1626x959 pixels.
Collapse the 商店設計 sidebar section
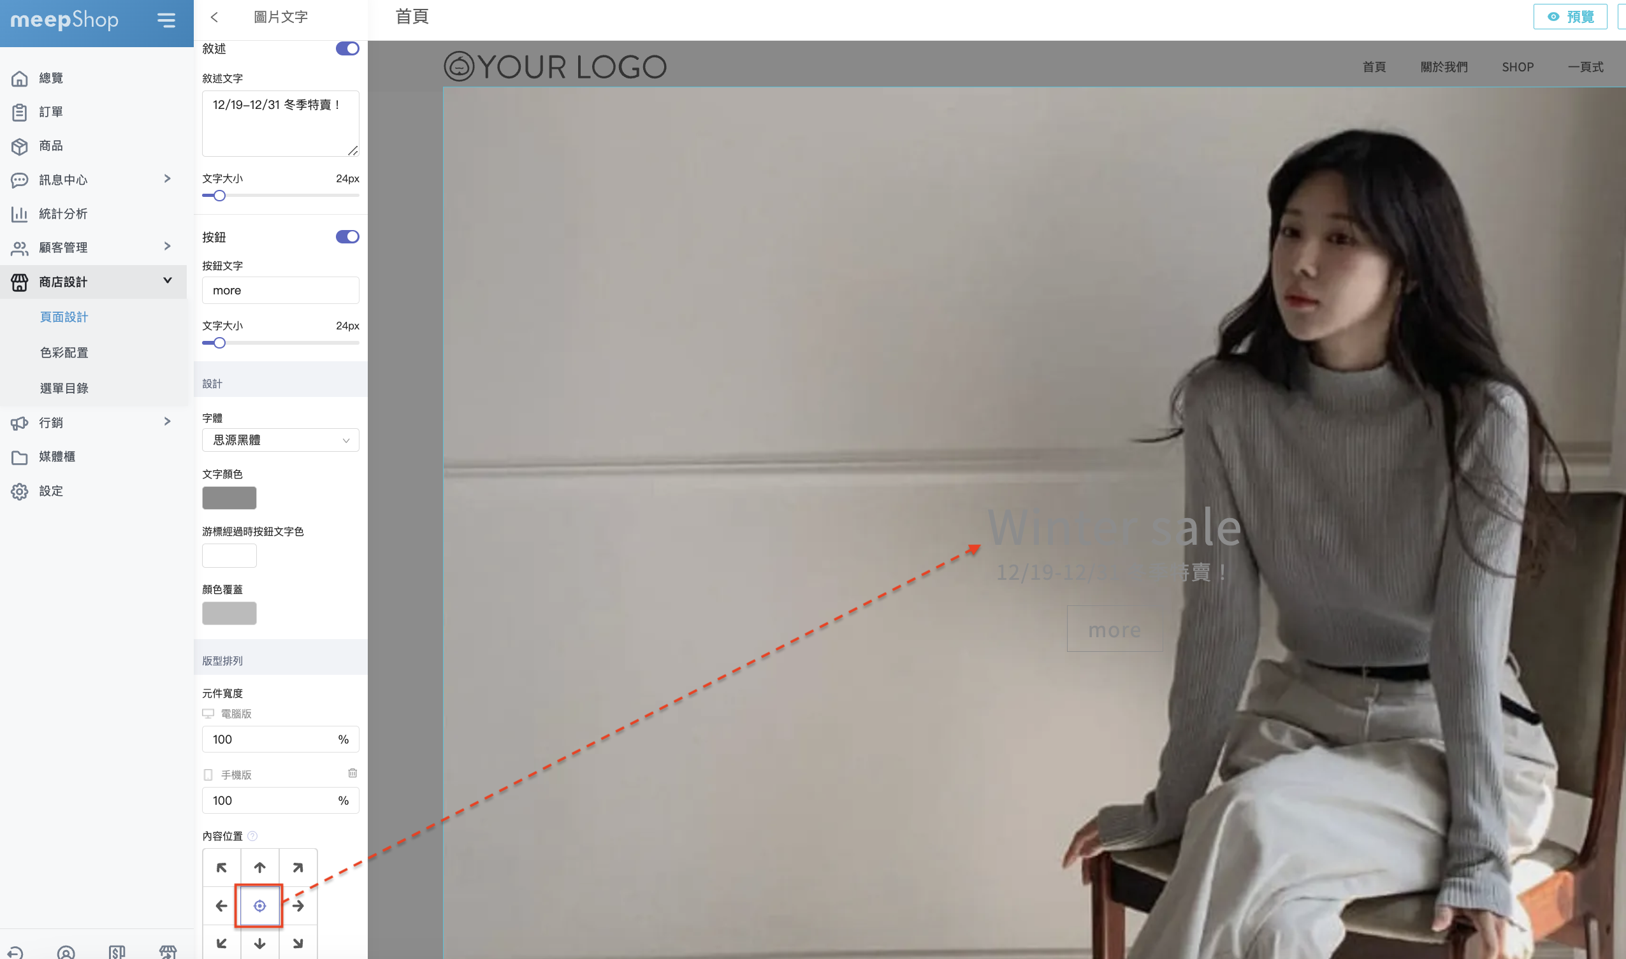click(x=168, y=280)
